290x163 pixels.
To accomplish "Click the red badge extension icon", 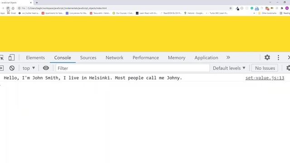I will (267, 8).
